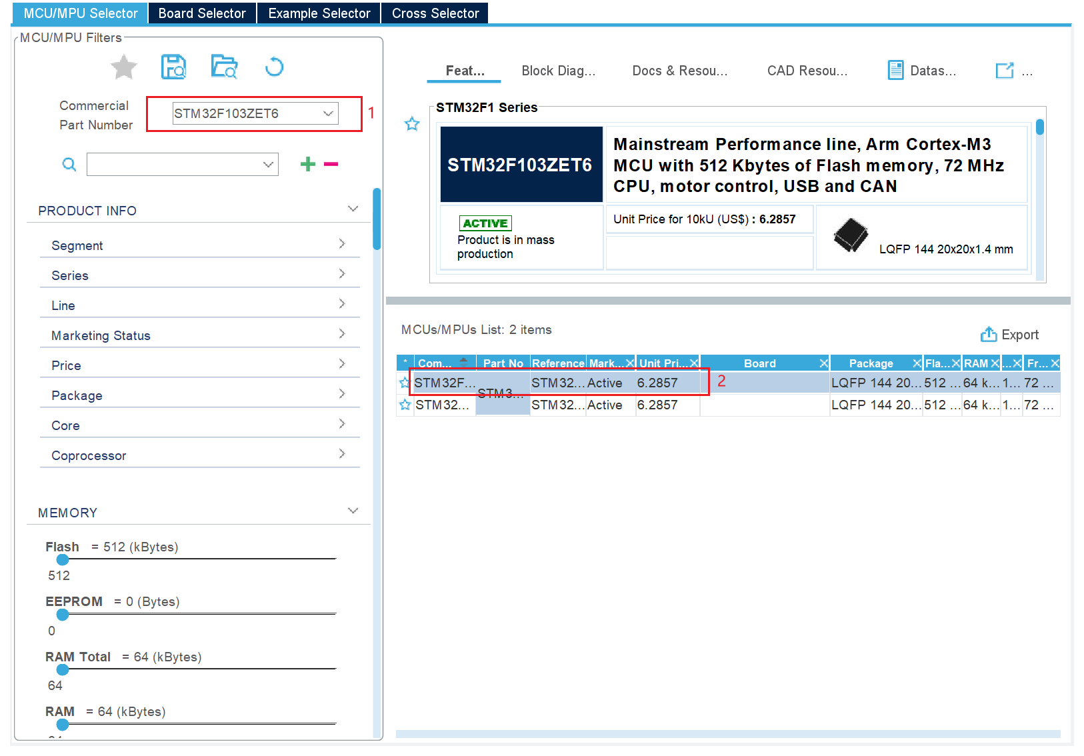
Task: Click the green plus add filter icon
Action: pyautogui.click(x=308, y=164)
